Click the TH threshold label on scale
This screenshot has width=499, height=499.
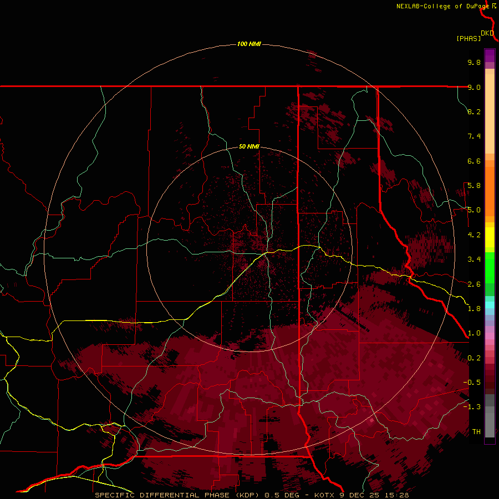(476, 432)
